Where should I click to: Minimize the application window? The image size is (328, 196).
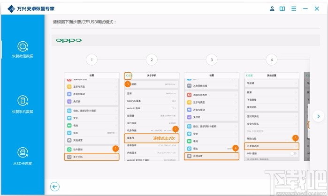point(305,8)
